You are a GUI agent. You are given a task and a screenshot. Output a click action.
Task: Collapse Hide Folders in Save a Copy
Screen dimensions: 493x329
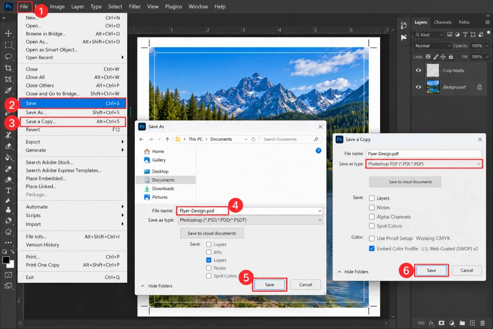point(353,272)
